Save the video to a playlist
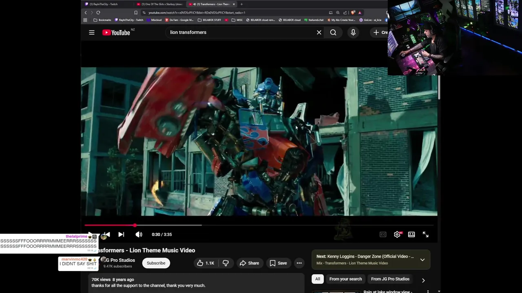Viewport: 522px width, 293px height. click(278, 263)
